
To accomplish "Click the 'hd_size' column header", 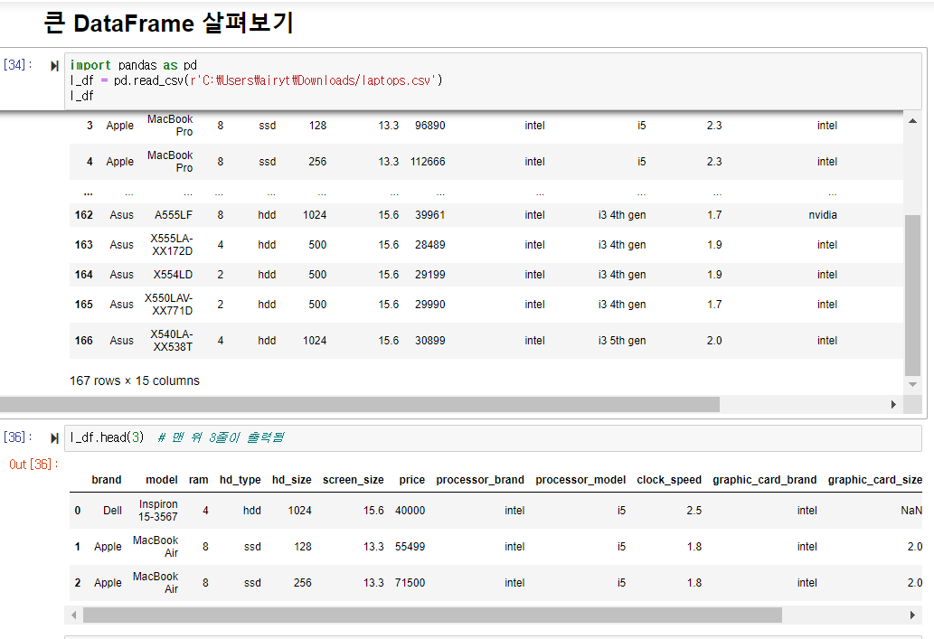I will point(292,480).
